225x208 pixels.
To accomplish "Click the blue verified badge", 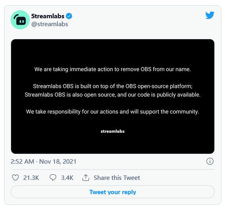I will 69,16.
